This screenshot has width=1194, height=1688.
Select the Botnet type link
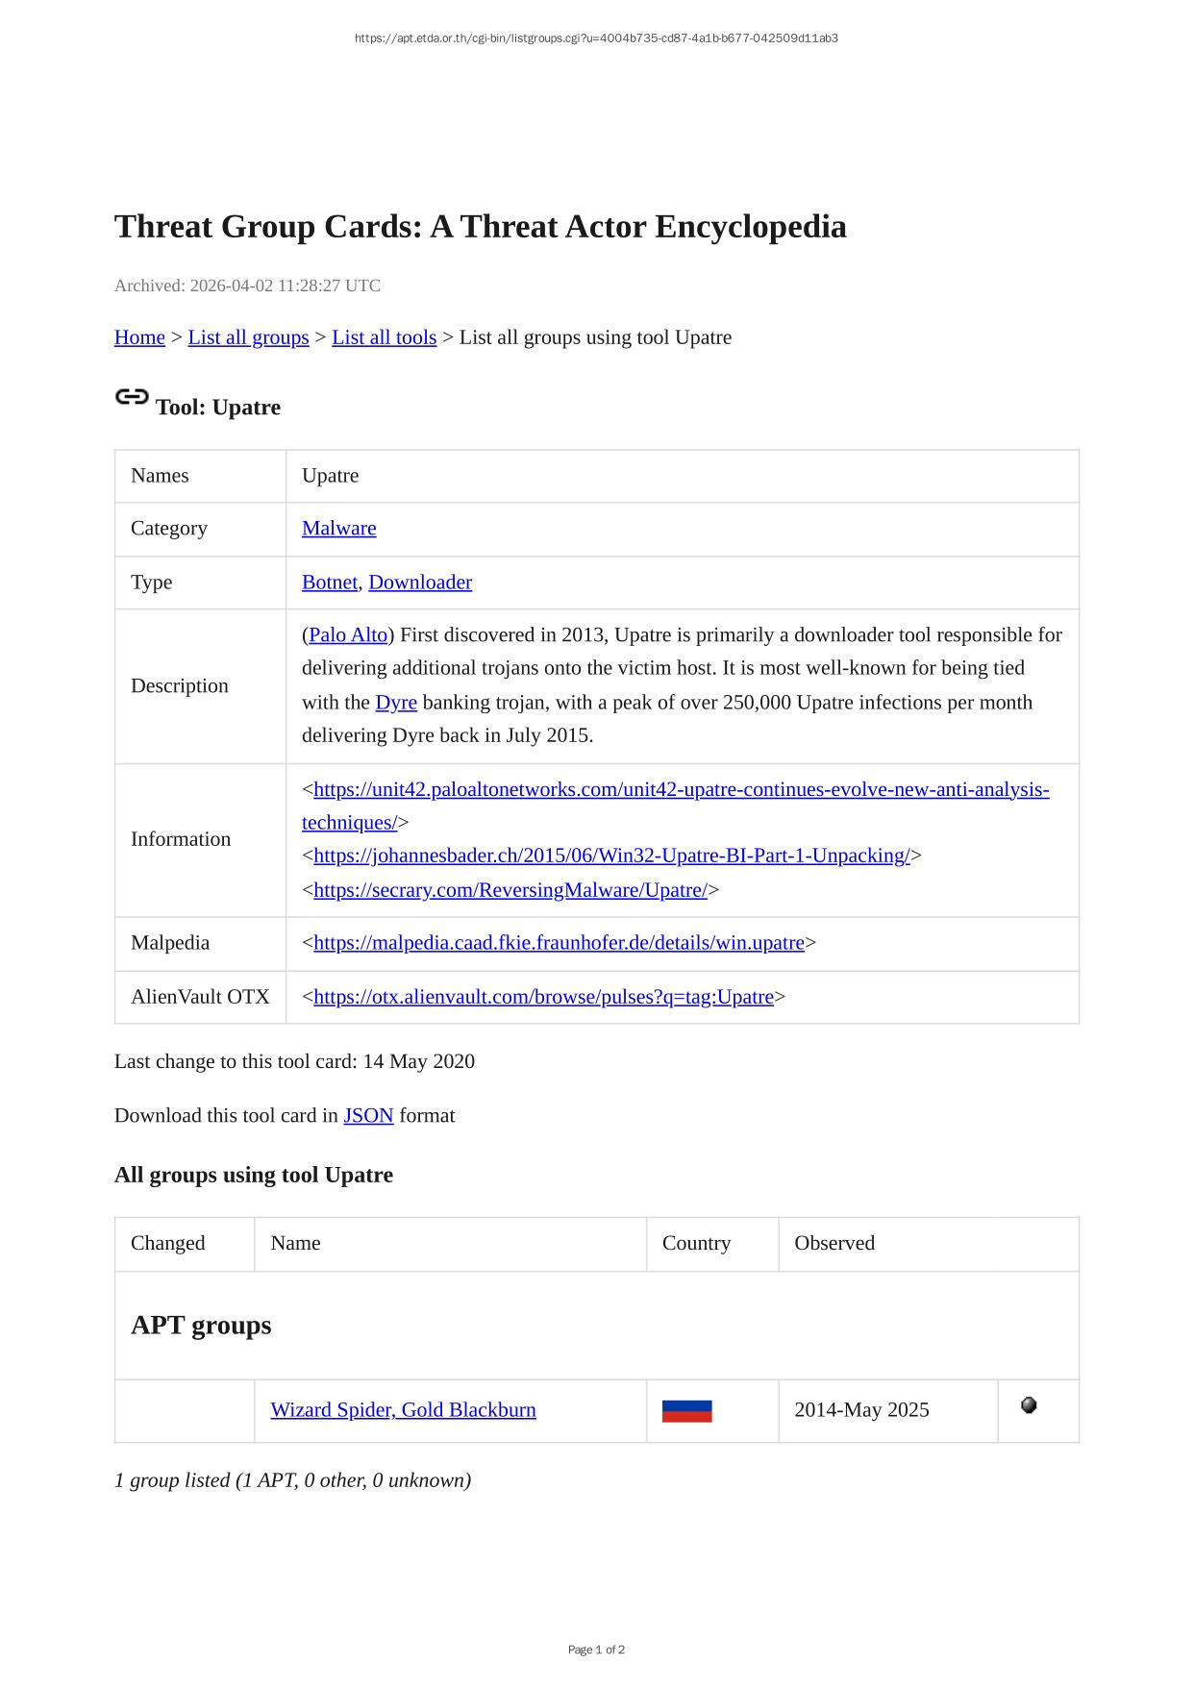click(x=329, y=583)
